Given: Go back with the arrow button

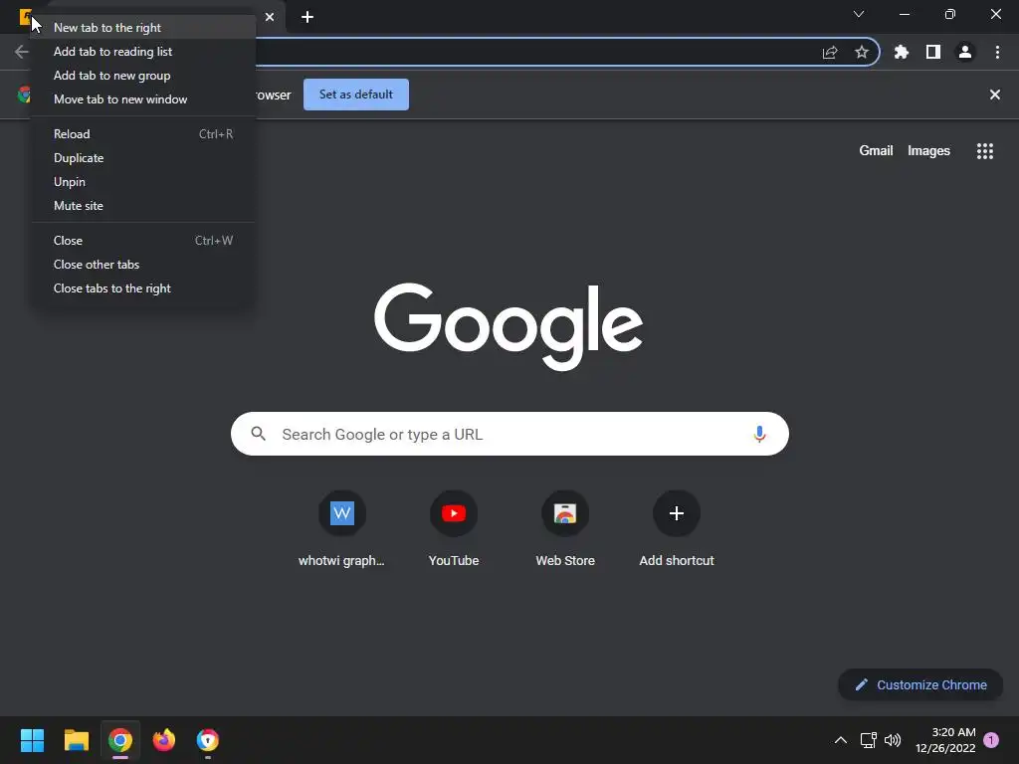Looking at the screenshot, I should [x=22, y=52].
